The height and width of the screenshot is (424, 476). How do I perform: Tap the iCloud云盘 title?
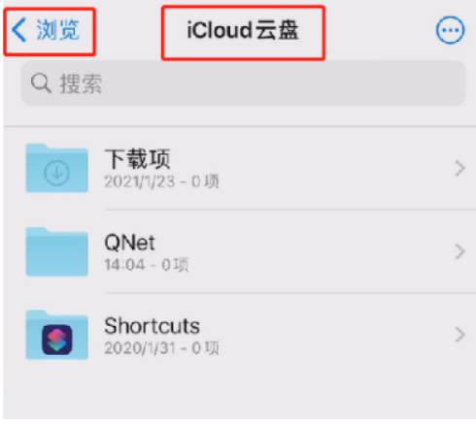coord(243,30)
